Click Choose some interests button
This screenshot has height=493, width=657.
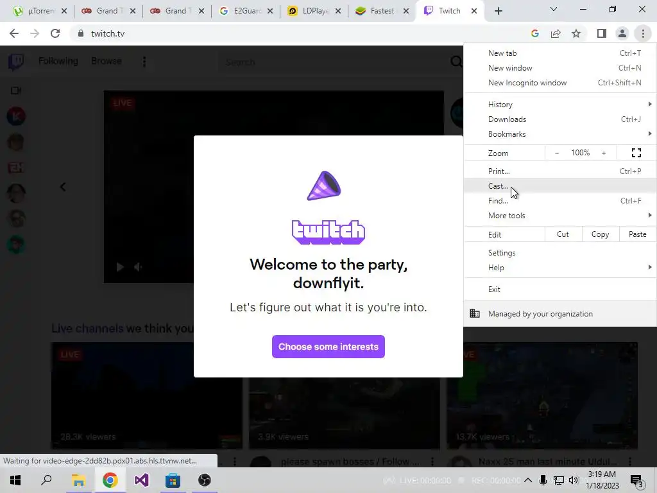(x=328, y=347)
